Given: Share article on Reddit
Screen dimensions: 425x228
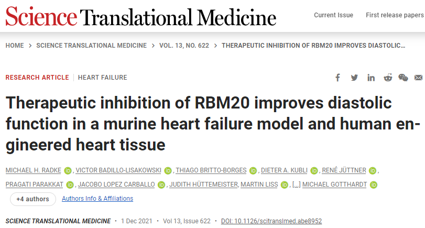Looking at the screenshot, I should tap(387, 78).
